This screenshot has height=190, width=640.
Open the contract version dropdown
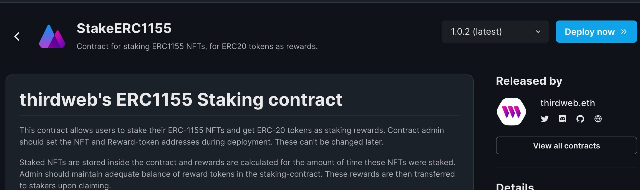[495, 32]
